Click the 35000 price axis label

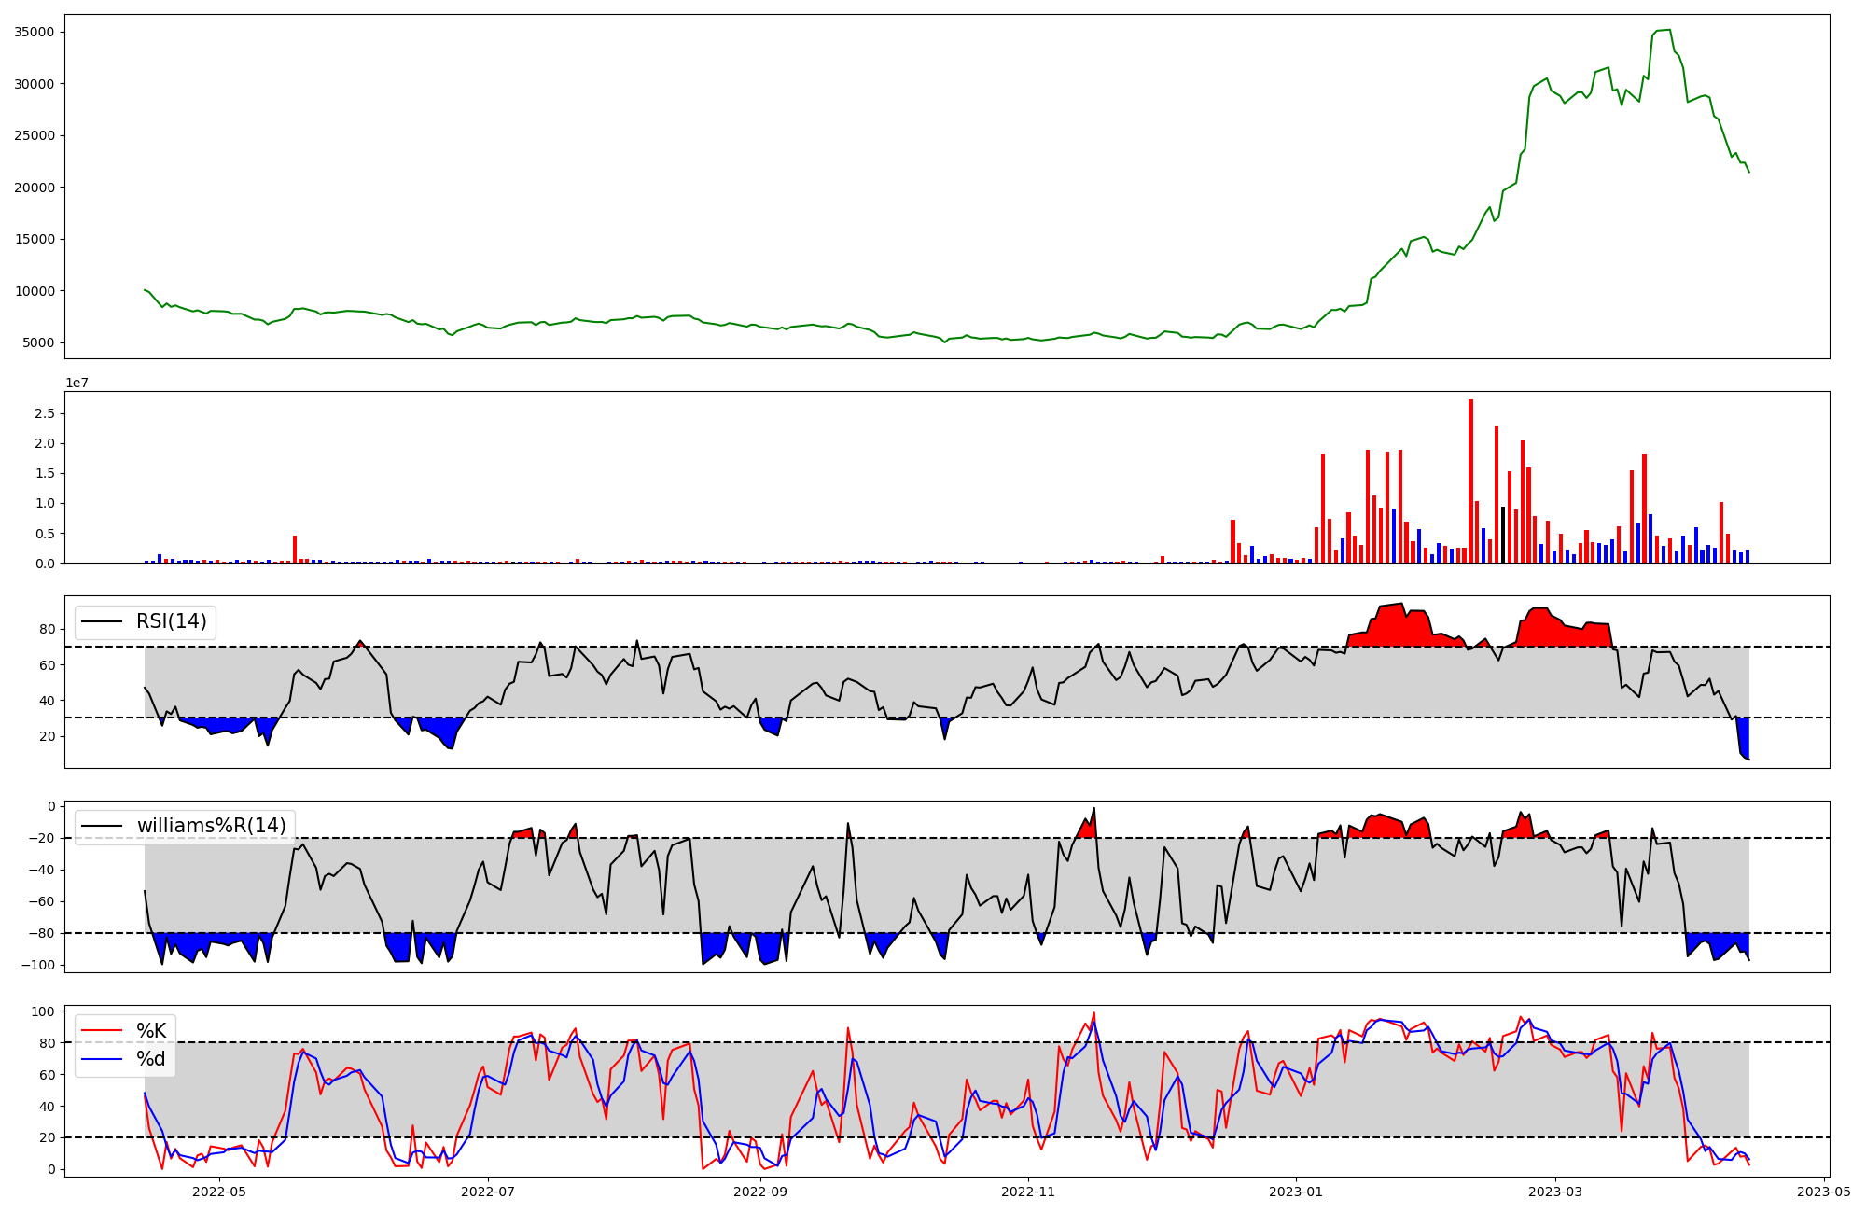[x=35, y=32]
